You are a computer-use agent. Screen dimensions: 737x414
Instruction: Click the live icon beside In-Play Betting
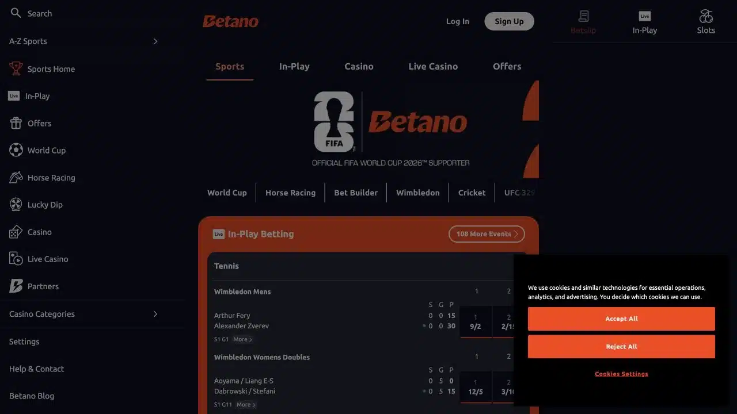tap(219, 234)
